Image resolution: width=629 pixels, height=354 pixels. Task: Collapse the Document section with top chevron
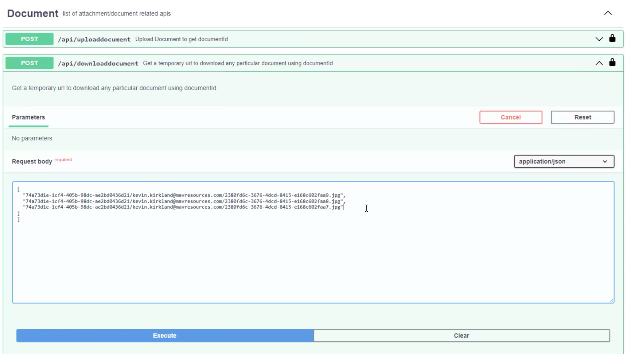608,13
